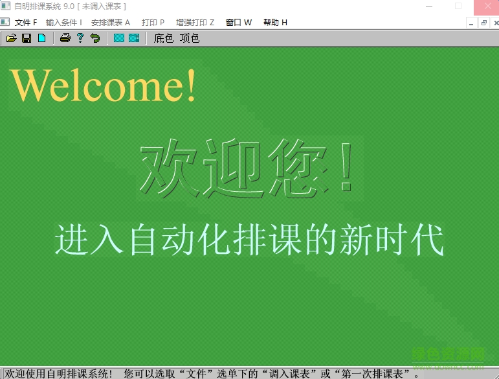Minimize the inner child window
Screen dimensions: 499x379
(471, 23)
